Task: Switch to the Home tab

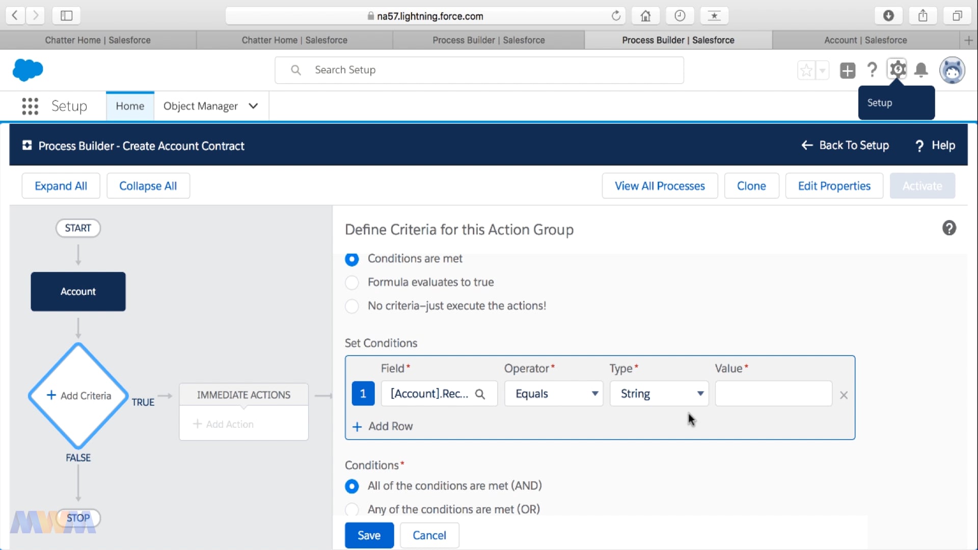Action: pos(130,106)
